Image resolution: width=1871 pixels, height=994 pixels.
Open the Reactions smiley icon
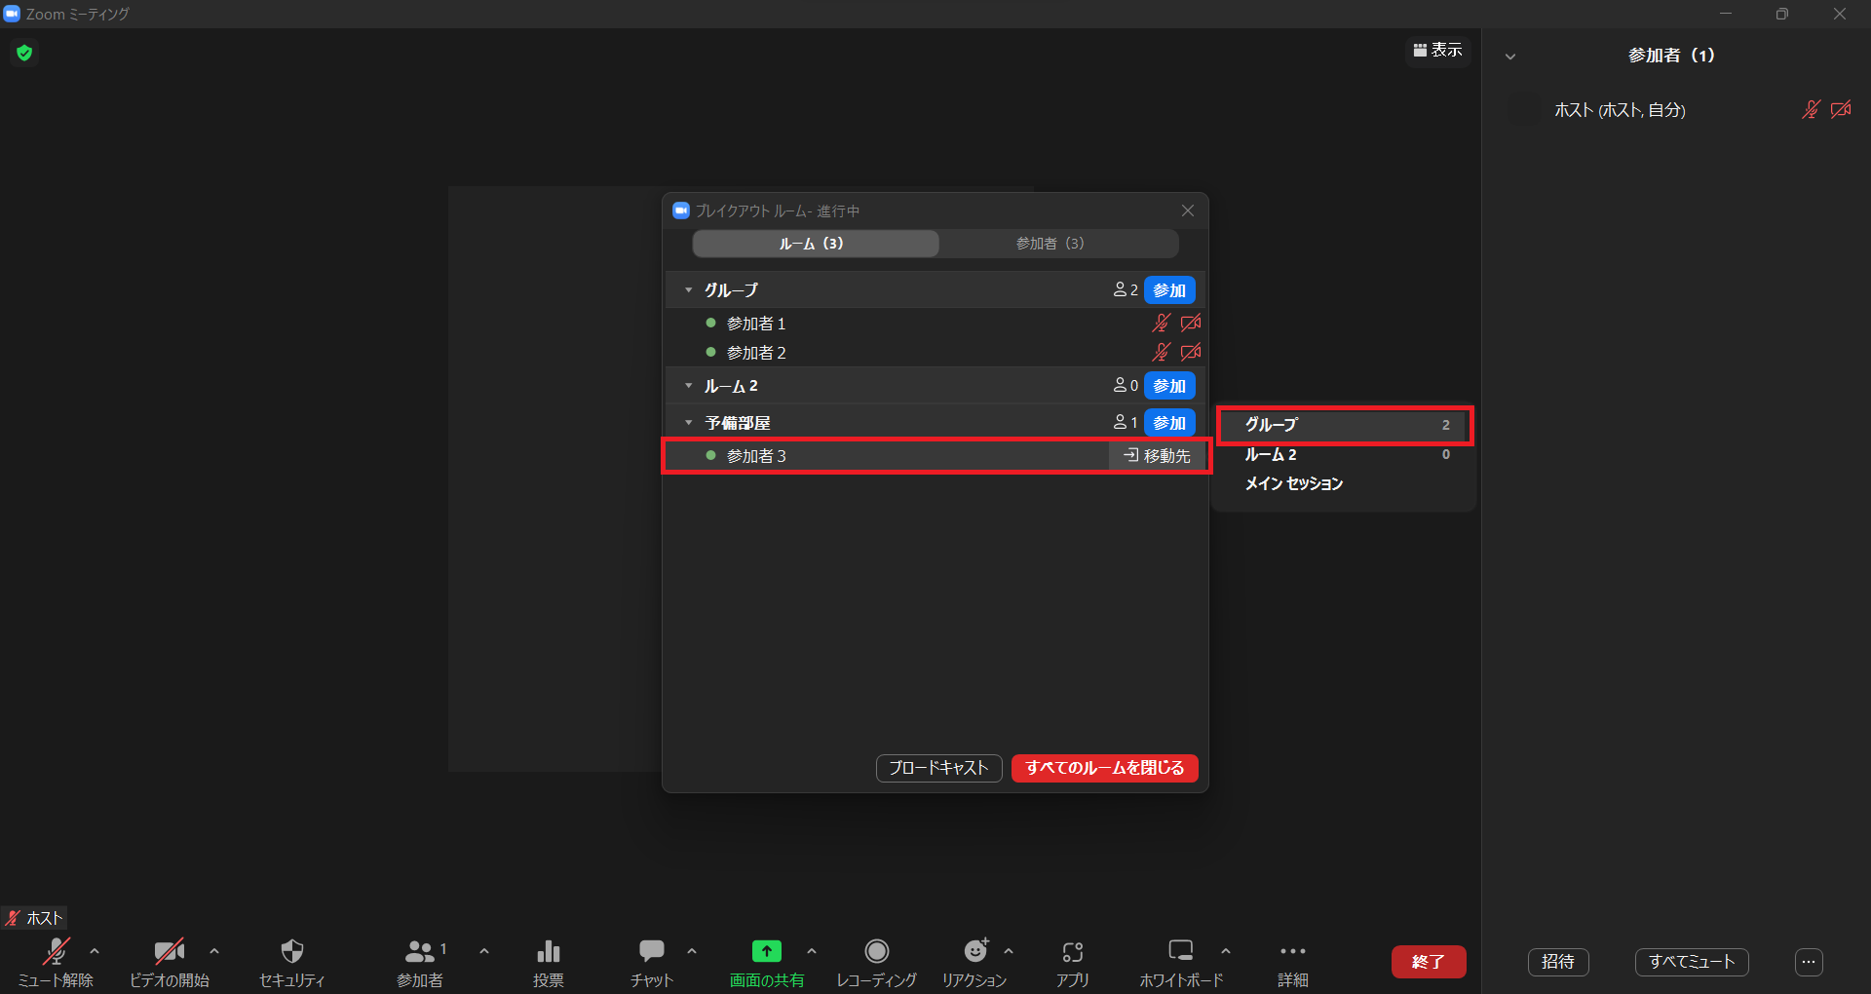(974, 952)
